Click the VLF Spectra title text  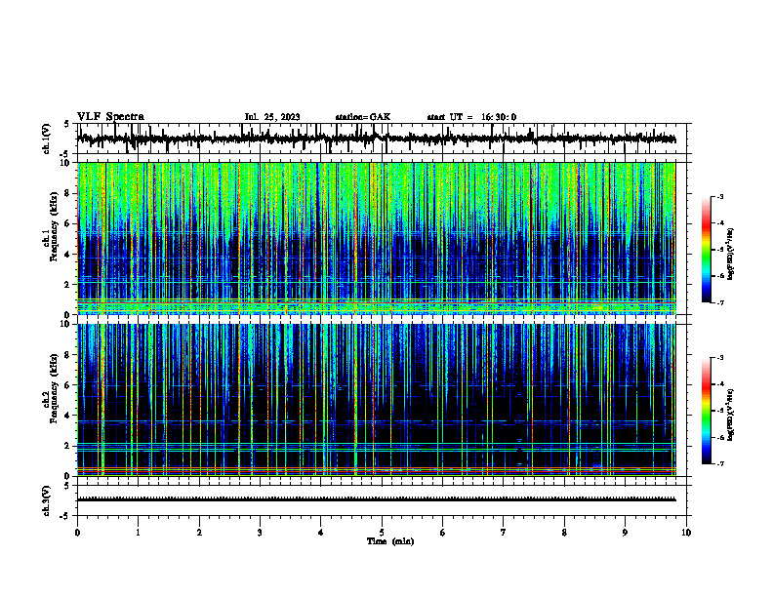point(110,117)
